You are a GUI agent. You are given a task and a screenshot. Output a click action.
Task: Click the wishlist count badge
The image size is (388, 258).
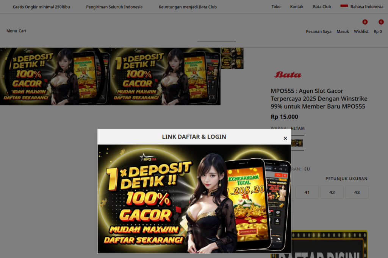pos(365,22)
